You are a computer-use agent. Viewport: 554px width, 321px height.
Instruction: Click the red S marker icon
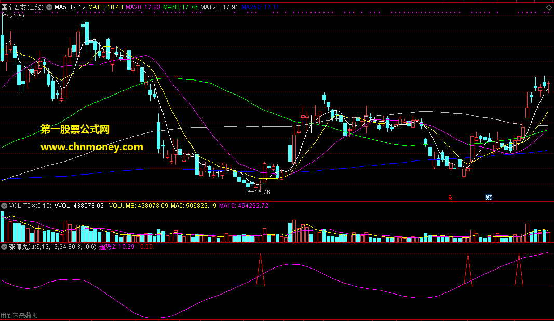point(450,198)
